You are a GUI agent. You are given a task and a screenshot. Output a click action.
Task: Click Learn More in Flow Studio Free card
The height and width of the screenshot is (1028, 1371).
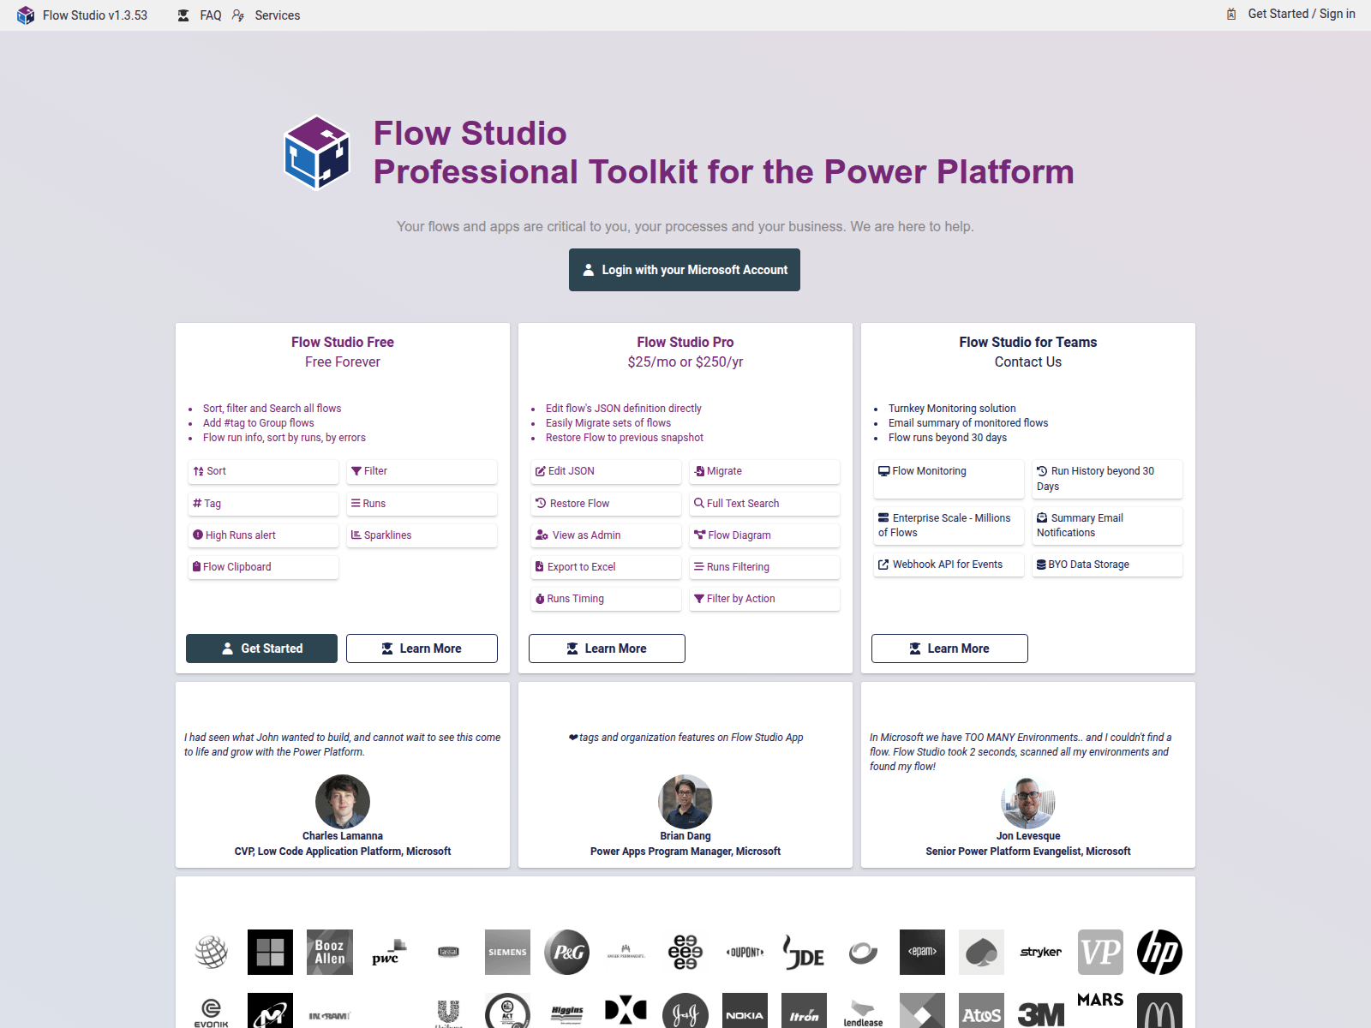click(x=422, y=648)
